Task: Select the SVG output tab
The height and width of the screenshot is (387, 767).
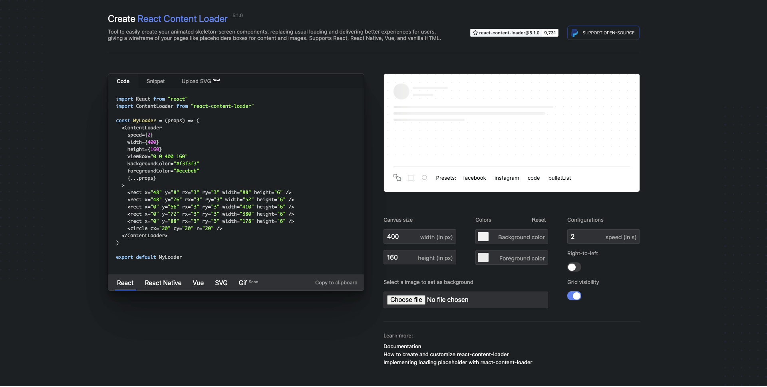Action: coord(221,283)
